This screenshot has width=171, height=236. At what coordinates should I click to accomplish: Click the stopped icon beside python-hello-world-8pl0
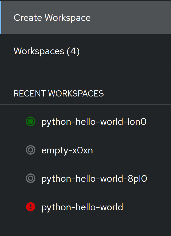point(31,178)
